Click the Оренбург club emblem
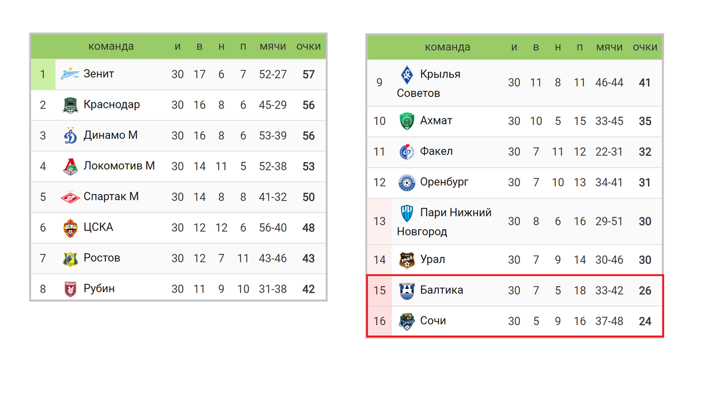The width and height of the screenshot is (718, 404). [407, 183]
